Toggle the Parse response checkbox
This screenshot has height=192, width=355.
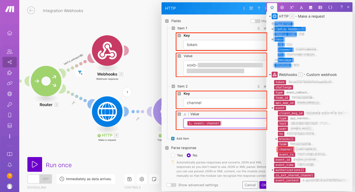167,148
